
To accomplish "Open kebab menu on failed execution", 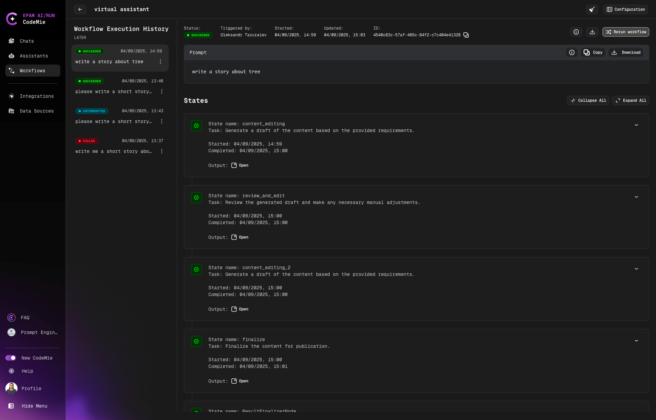I will (x=162, y=151).
